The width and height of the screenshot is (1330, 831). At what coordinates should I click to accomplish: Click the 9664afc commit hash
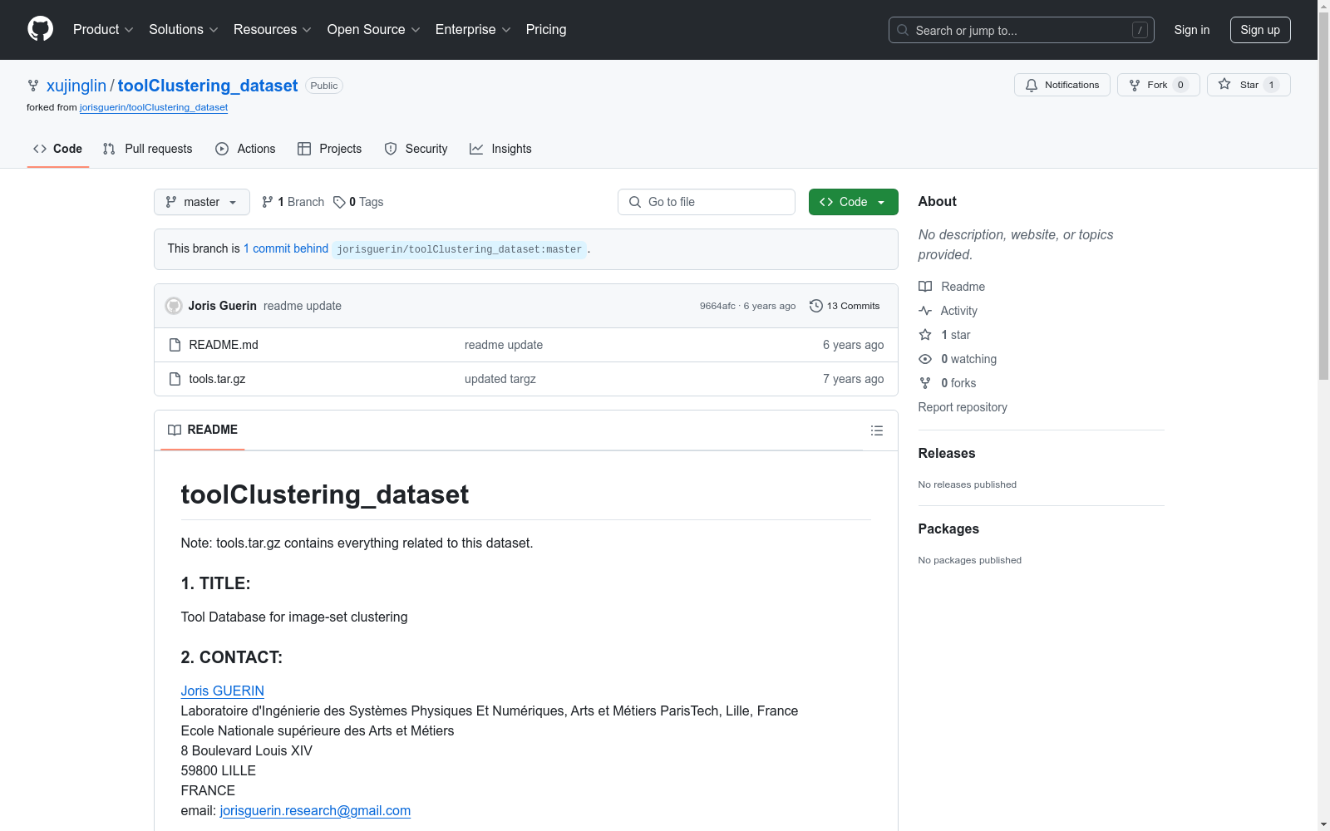[x=717, y=306]
